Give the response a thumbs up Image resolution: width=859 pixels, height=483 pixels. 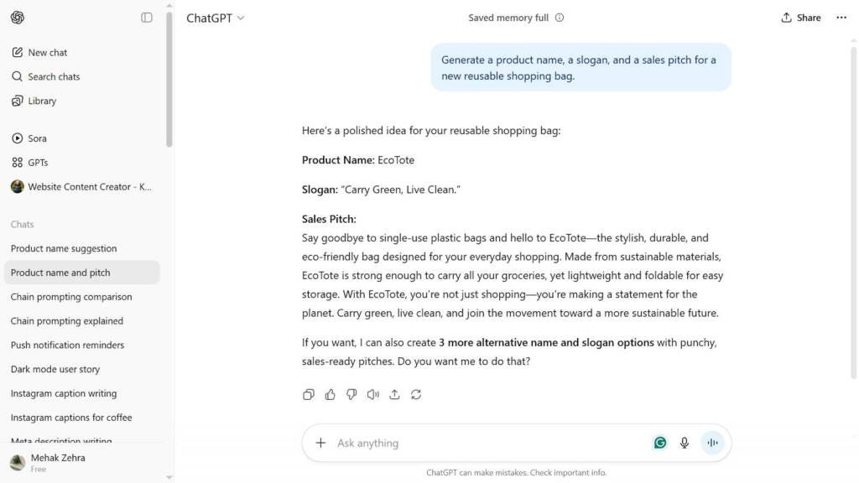pyautogui.click(x=330, y=394)
